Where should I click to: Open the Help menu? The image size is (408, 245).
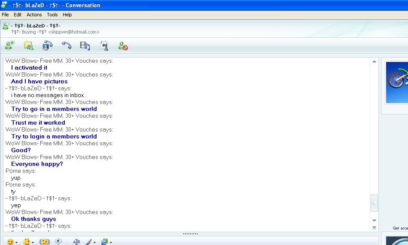[67, 15]
